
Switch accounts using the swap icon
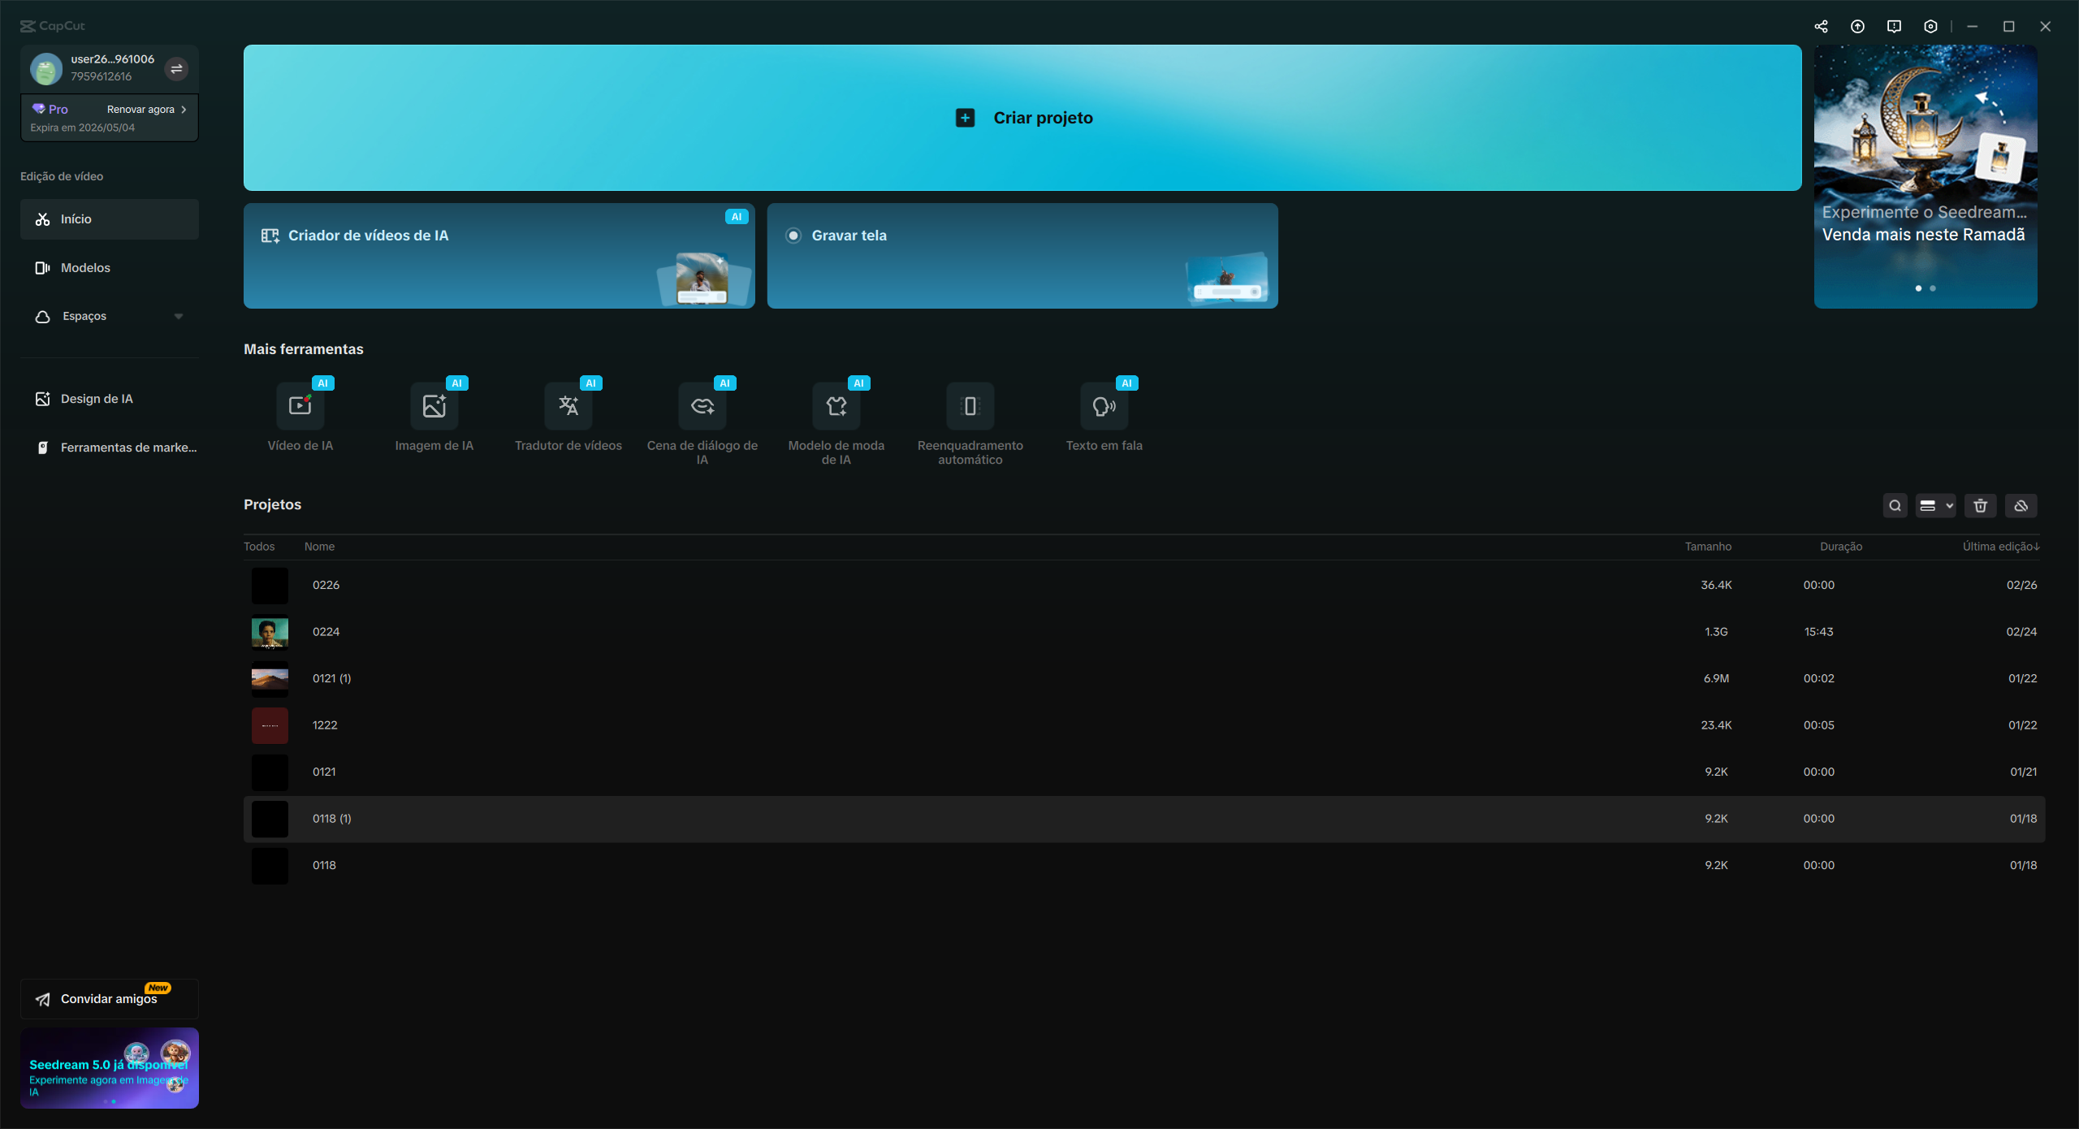(177, 69)
